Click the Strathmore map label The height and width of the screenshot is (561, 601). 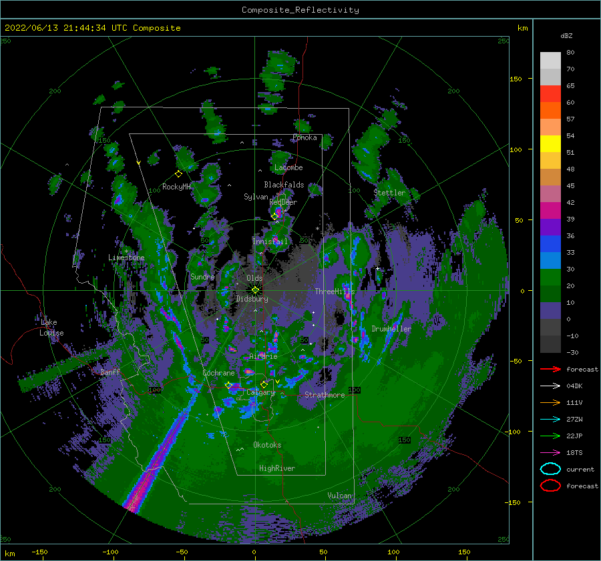[325, 395]
